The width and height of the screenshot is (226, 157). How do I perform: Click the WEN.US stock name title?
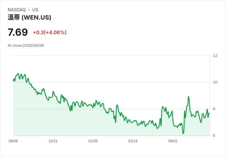(x=29, y=17)
